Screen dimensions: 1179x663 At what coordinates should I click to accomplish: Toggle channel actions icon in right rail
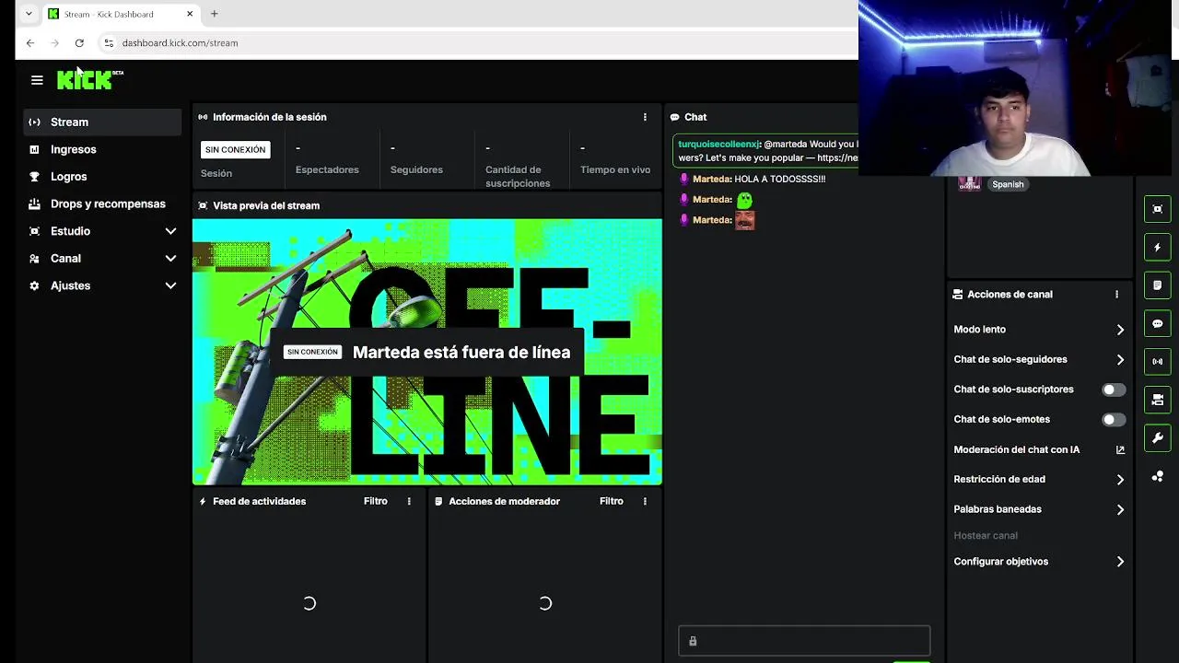[1158, 400]
